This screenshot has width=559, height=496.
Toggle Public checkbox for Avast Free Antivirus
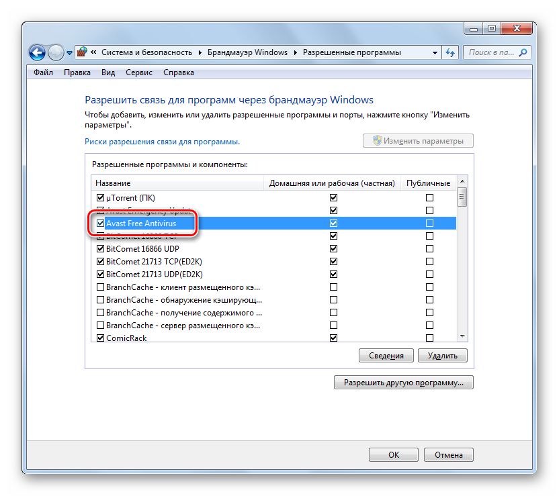point(429,223)
